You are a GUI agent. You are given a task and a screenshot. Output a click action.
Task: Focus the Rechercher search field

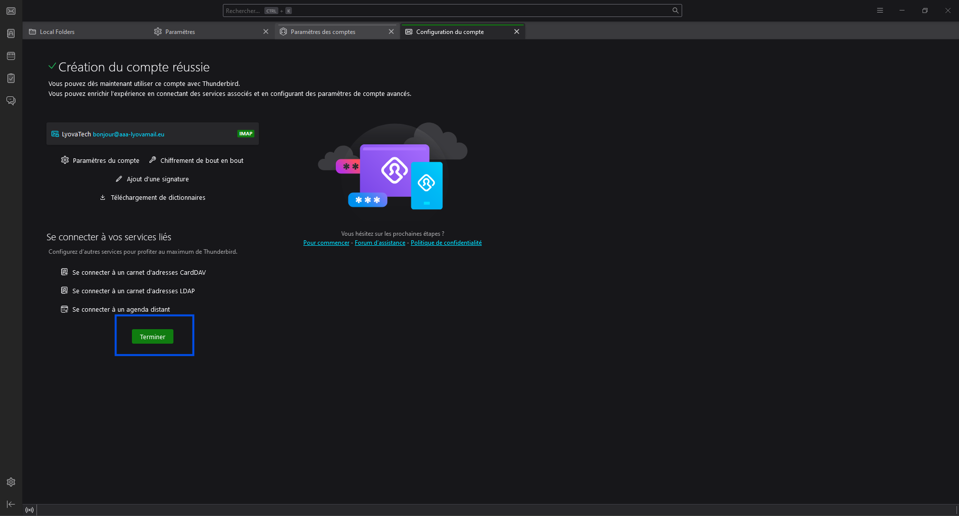(x=452, y=10)
